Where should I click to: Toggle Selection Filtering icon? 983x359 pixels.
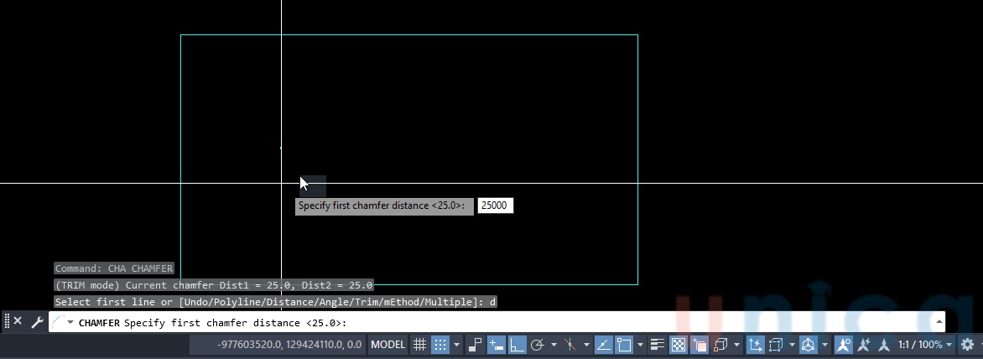click(776, 345)
